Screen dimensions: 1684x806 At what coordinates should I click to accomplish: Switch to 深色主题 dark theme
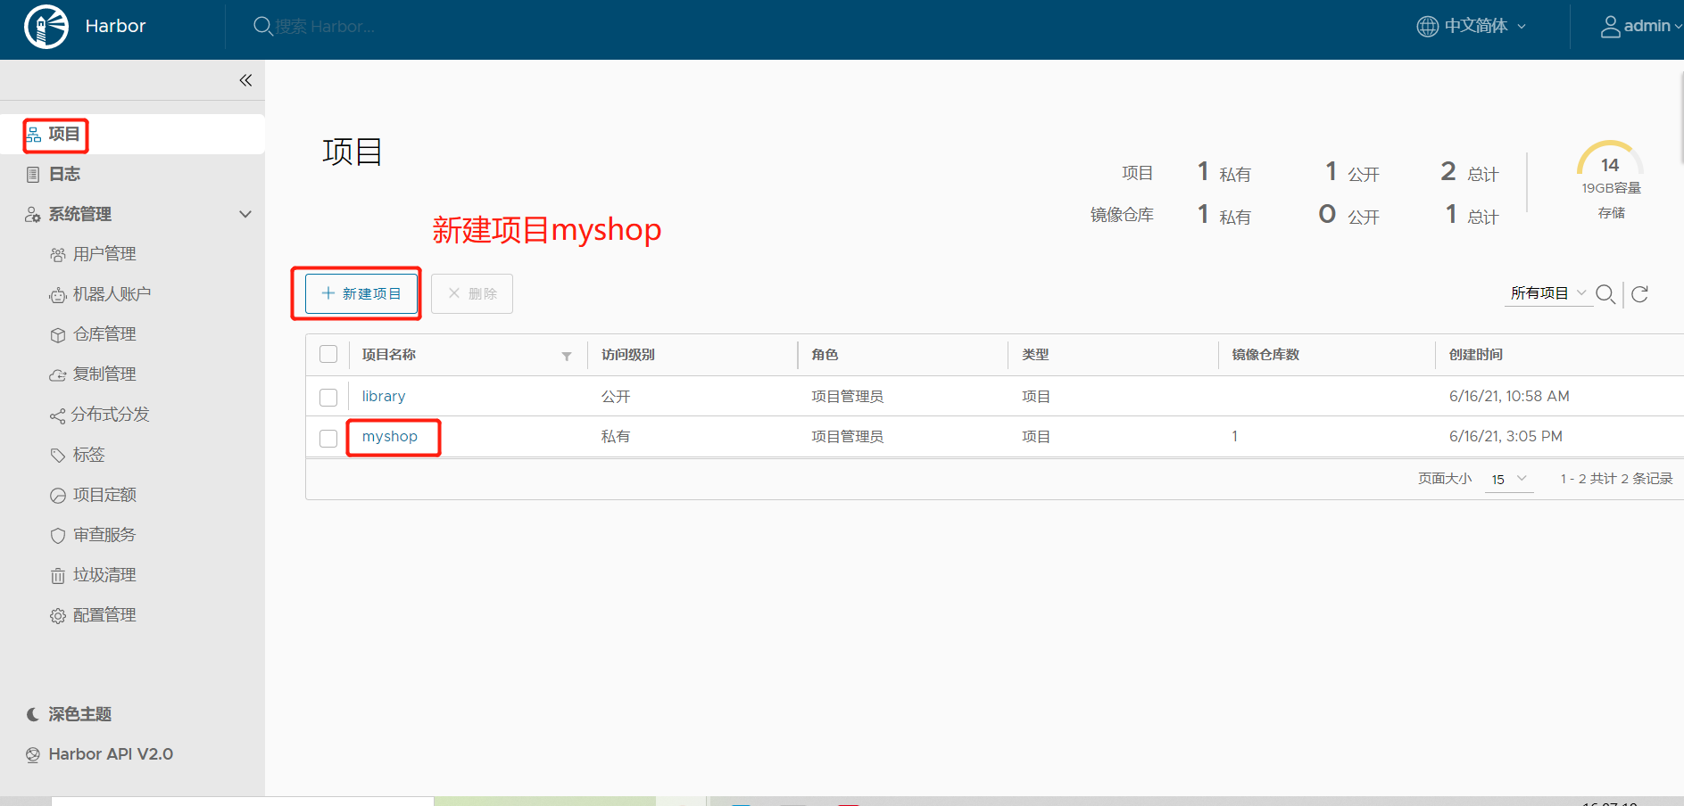click(79, 714)
